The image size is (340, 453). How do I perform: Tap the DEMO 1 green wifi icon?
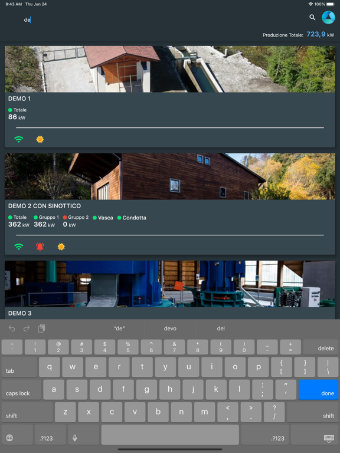[19, 140]
